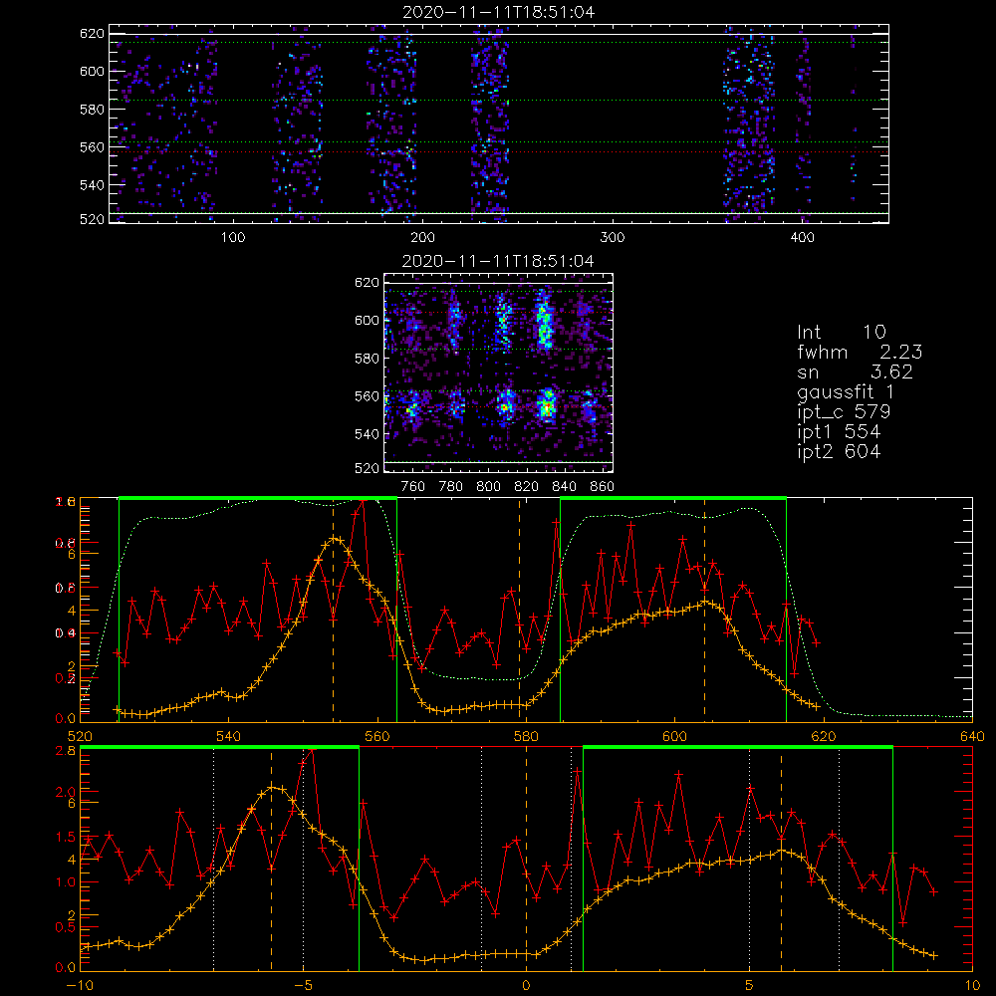Select the 'ipt2 604' readout line

pyautogui.click(x=839, y=451)
